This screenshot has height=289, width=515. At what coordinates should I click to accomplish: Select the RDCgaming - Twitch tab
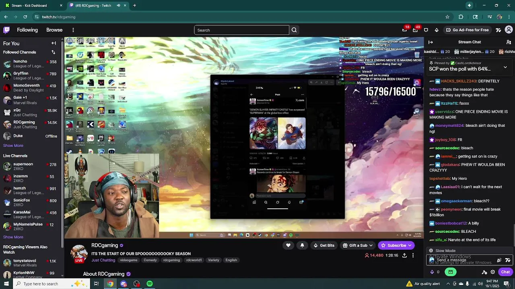click(x=97, y=6)
